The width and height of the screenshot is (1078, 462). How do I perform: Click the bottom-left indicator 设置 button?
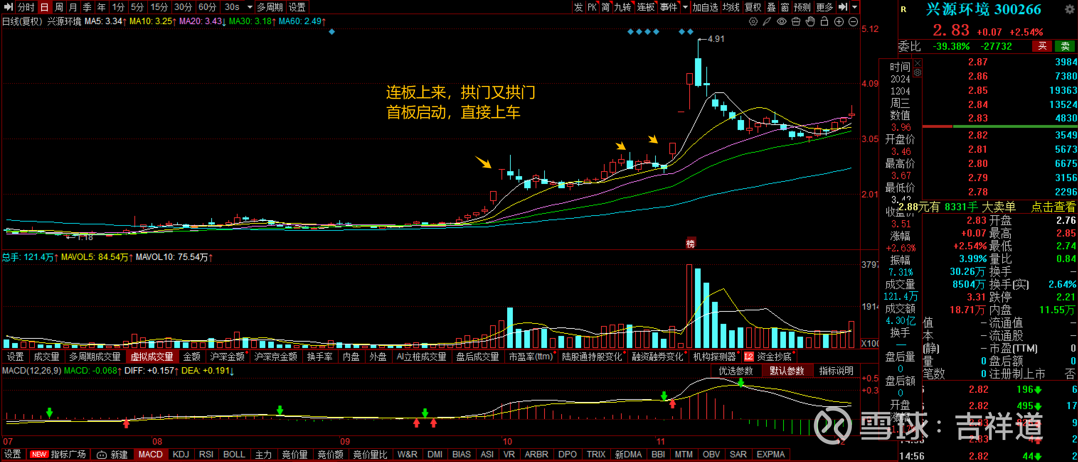pyautogui.click(x=12, y=455)
